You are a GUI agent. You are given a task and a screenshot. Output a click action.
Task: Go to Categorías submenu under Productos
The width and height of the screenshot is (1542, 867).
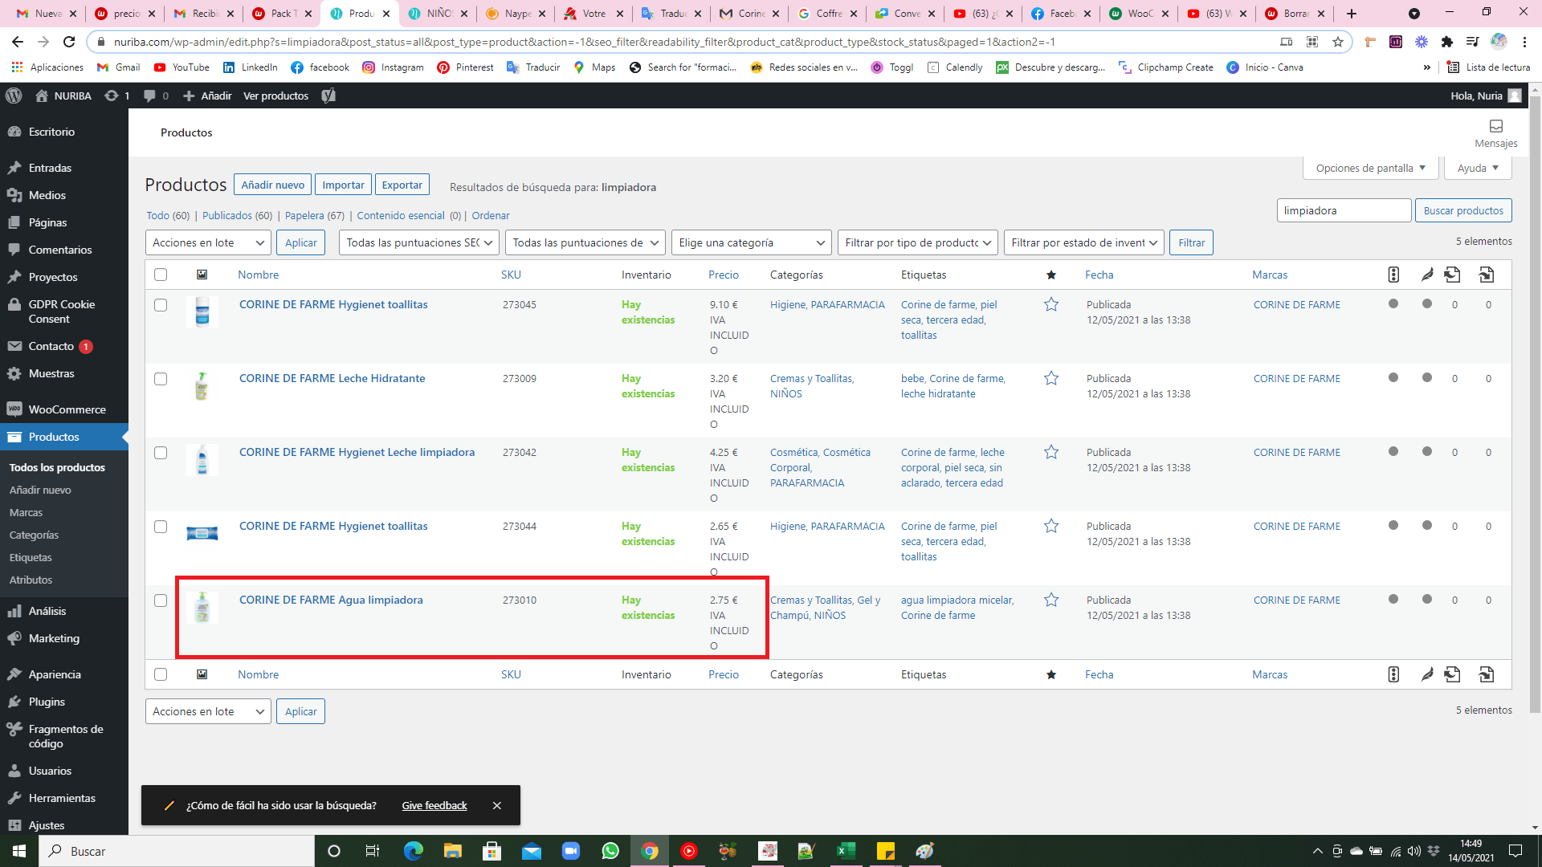tap(34, 535)
